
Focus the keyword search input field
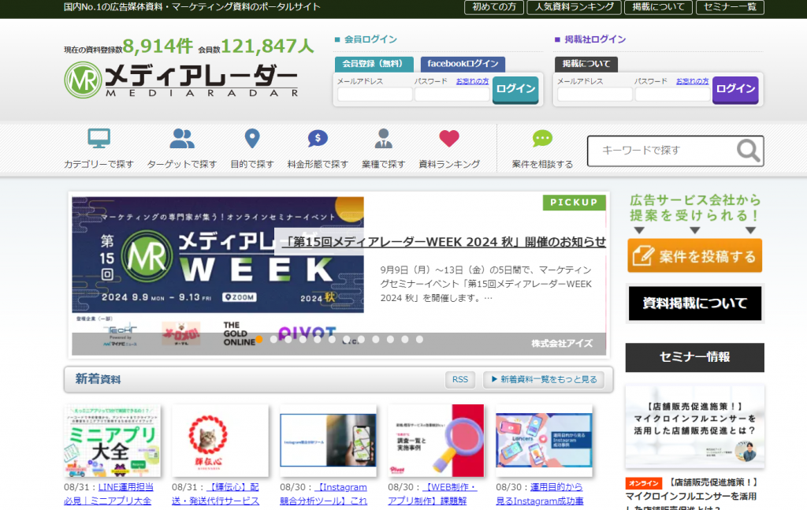click(660, 151)
